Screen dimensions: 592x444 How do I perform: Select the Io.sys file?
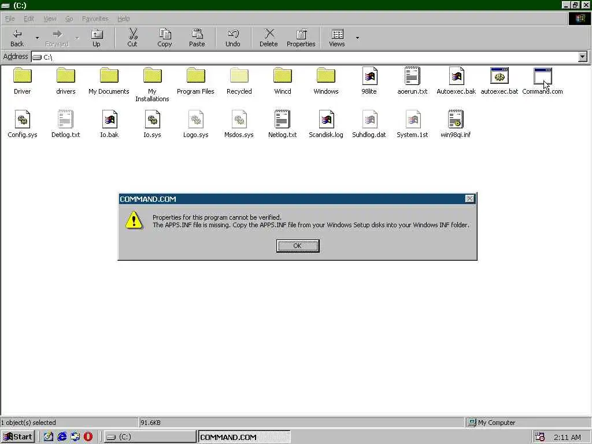(152, 124)
